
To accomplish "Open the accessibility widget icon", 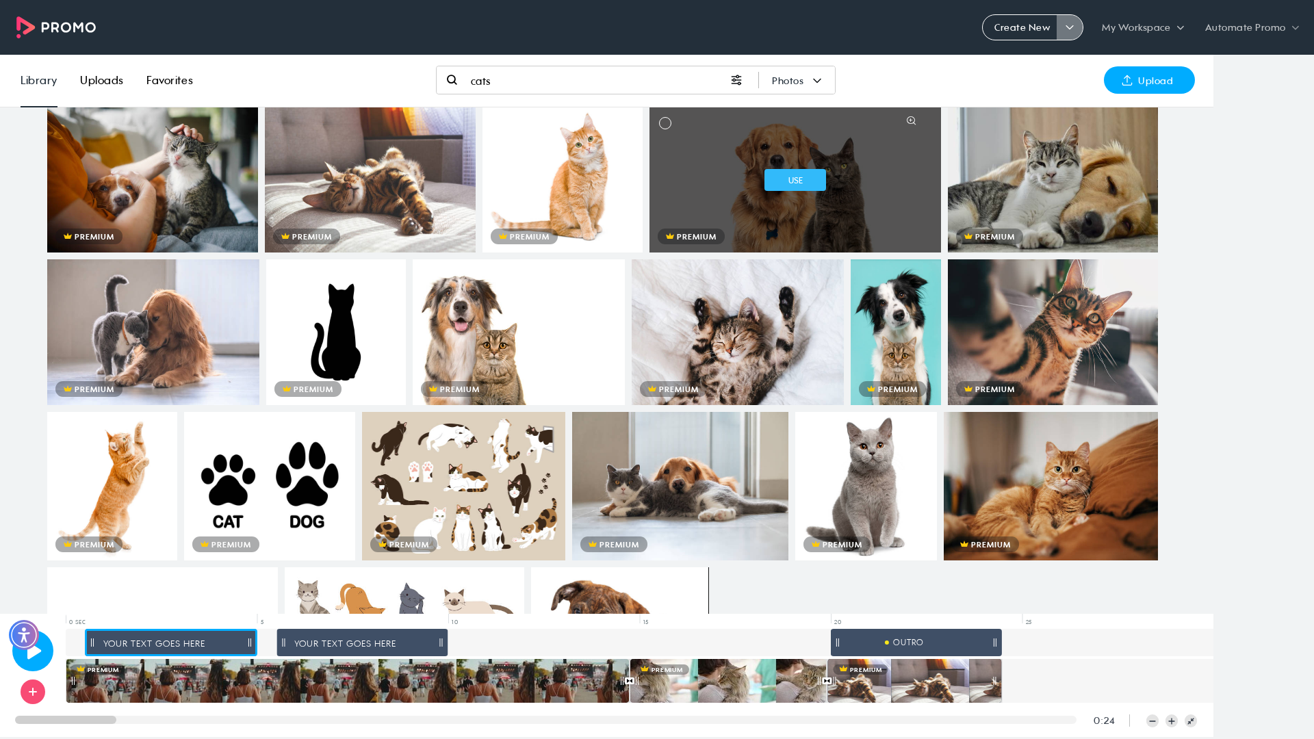I will (24, 635).
